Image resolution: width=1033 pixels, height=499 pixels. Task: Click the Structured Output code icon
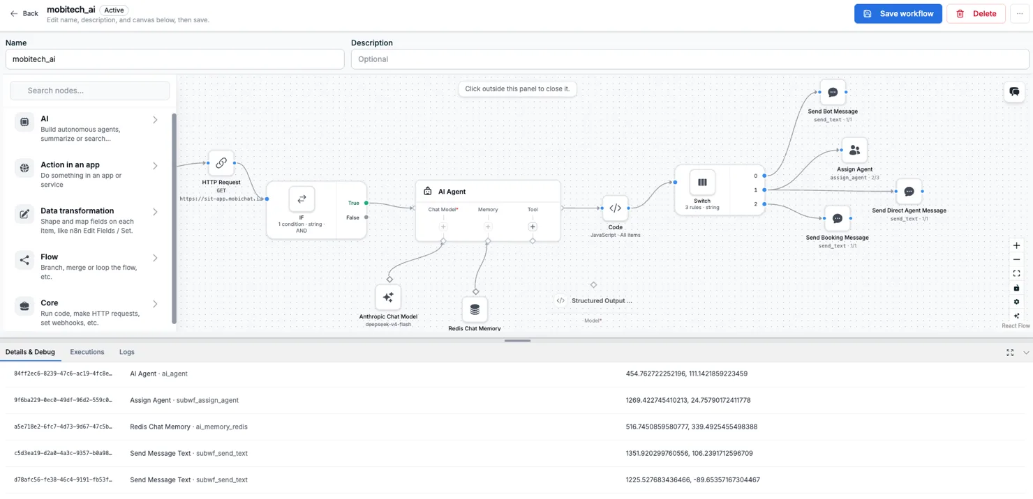(560, 300)
